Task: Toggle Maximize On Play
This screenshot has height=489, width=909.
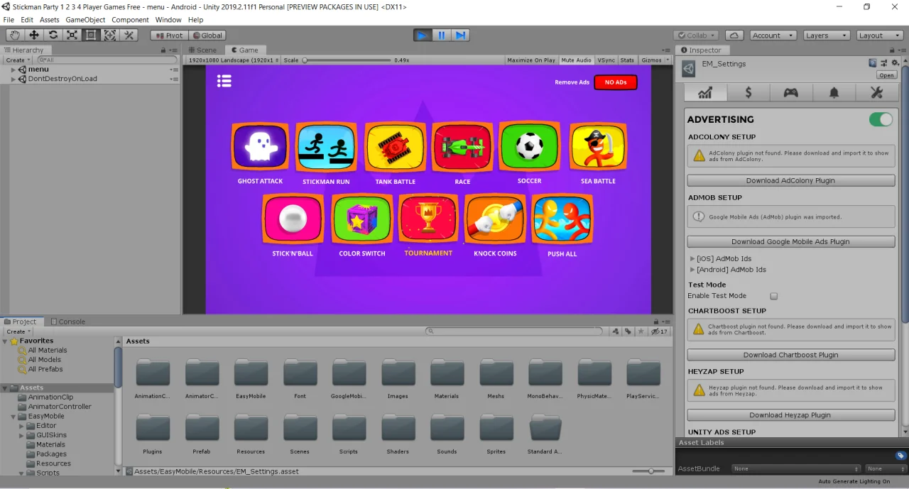Action: [x=531, y=60]
